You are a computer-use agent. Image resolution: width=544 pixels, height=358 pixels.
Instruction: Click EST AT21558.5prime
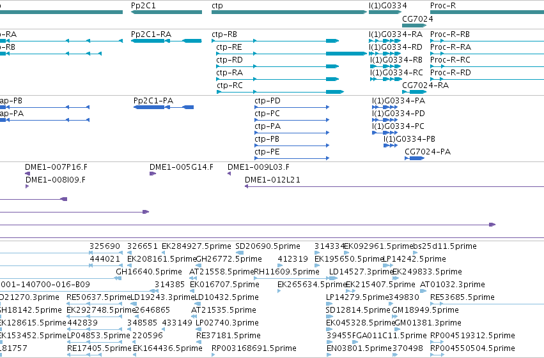[222, 272]
